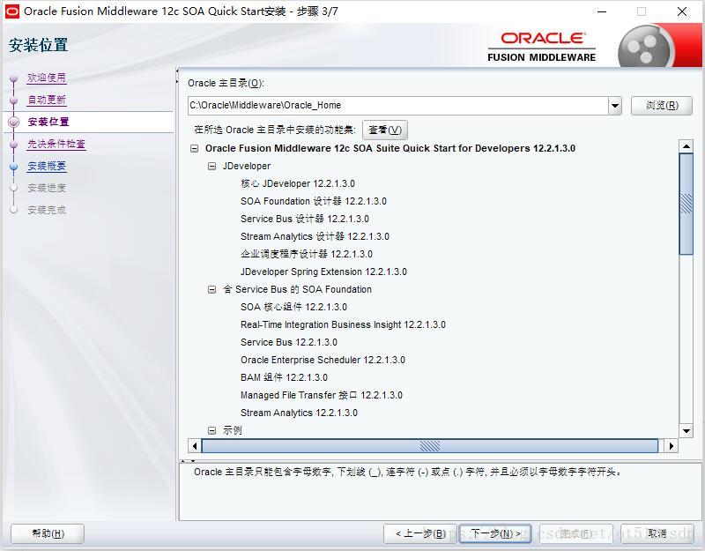
Task: Select BAM 组件 12.2.1.3.0 row
Action: click(284, 377)
